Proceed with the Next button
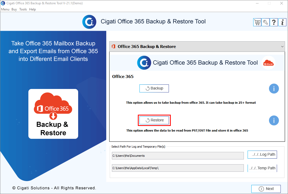 click(x=266, y=189)
